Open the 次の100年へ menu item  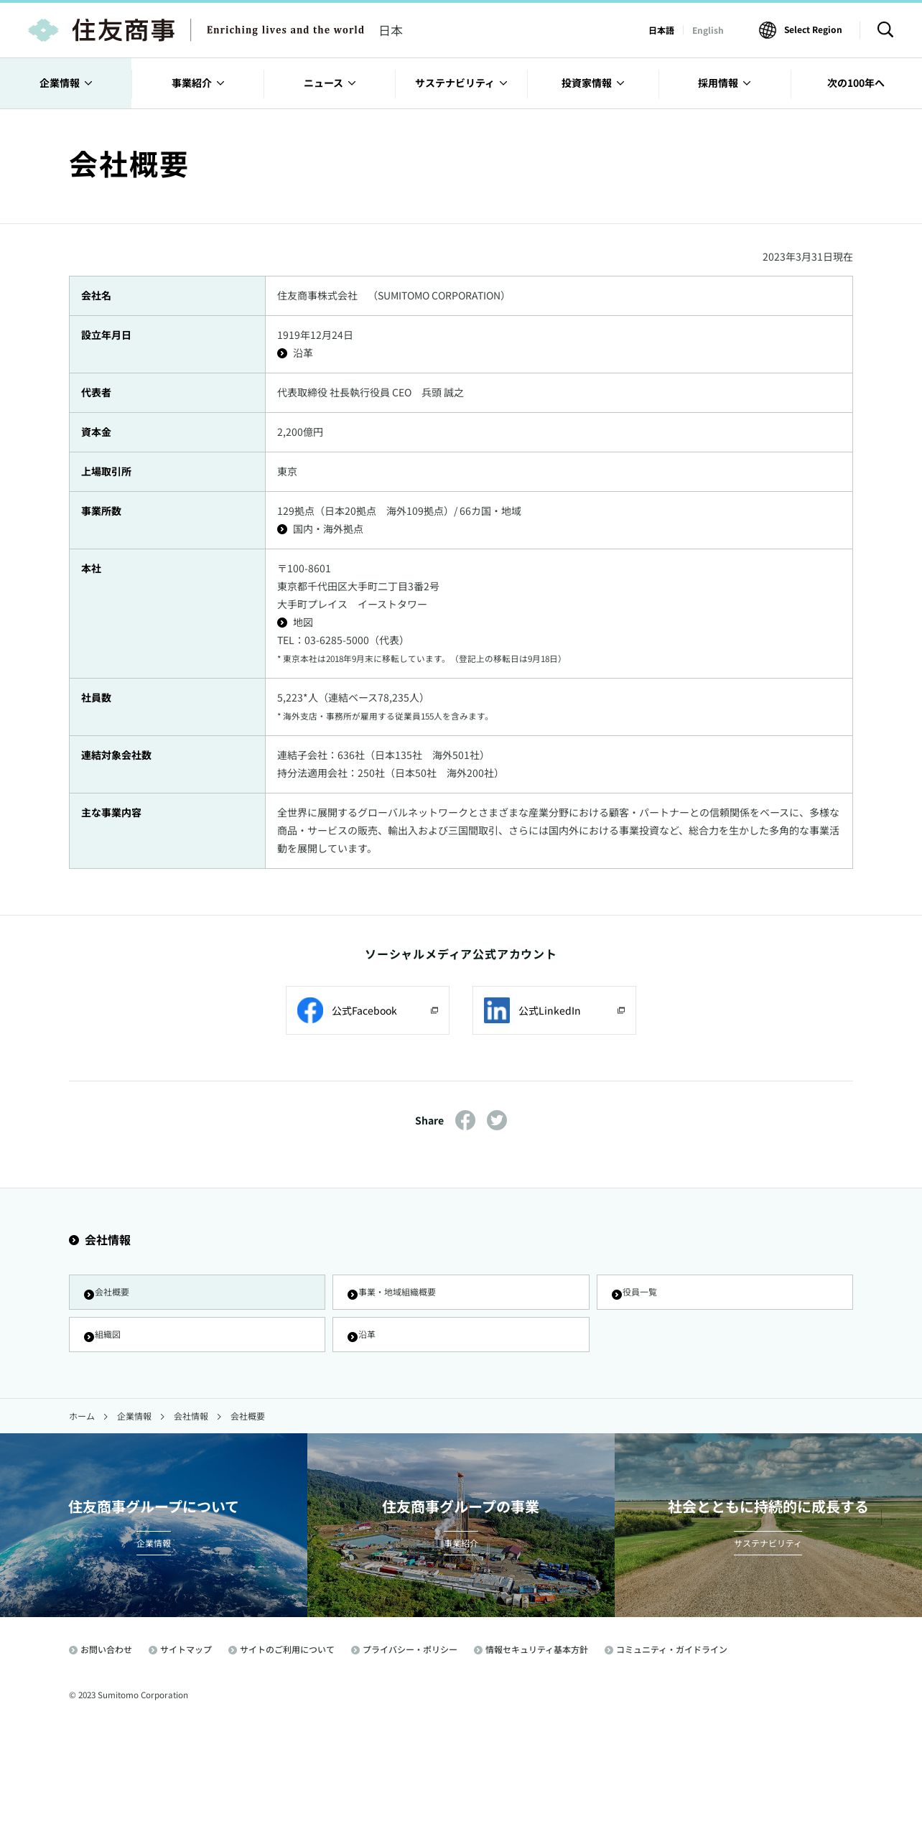click(x=856, y=83)
